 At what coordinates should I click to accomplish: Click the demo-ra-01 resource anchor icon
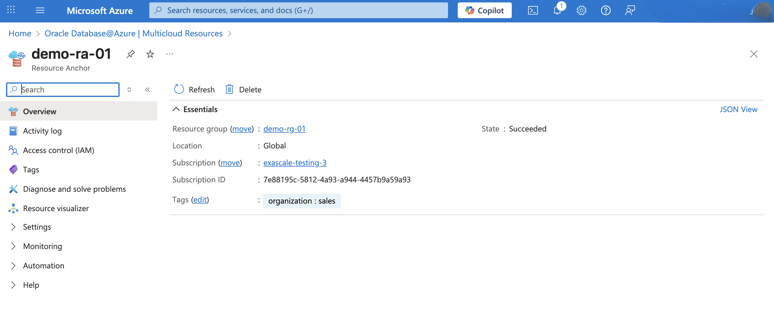[x=17, y=58]
